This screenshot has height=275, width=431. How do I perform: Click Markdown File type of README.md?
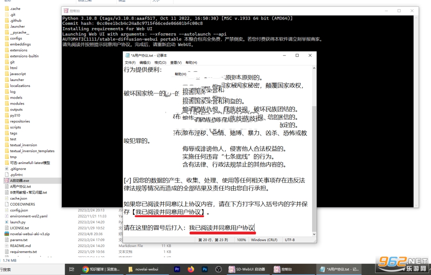pos(130,245)
